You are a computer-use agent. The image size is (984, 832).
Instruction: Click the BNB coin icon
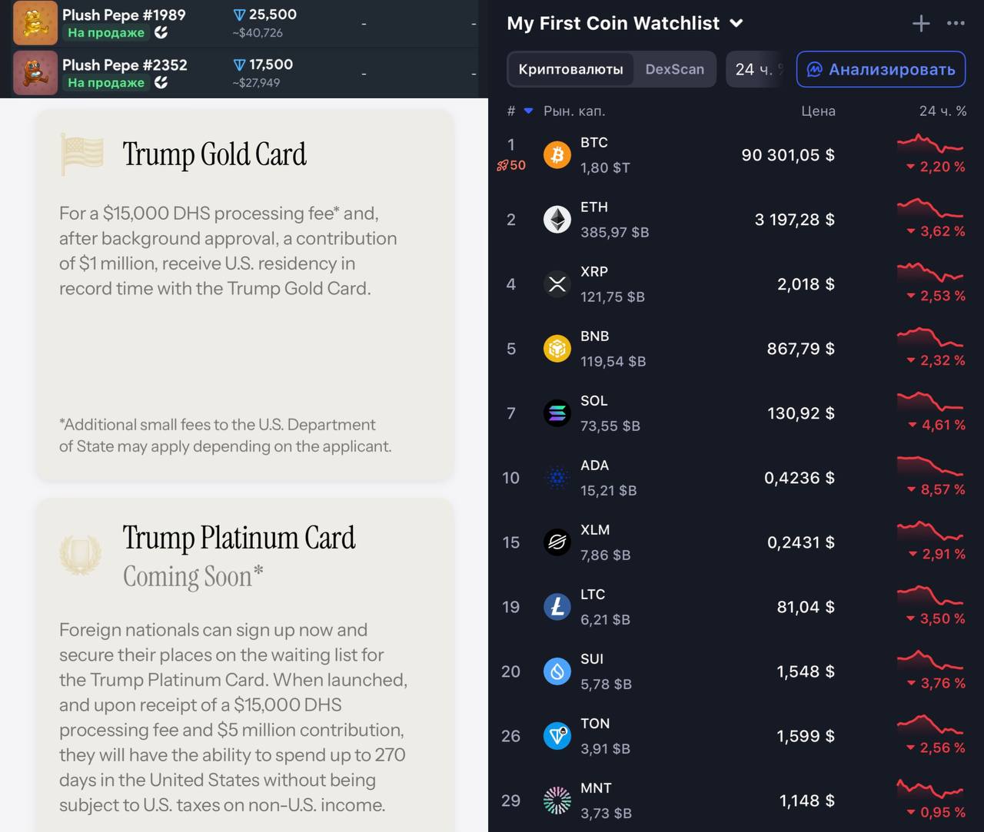(x=557, y=349)
